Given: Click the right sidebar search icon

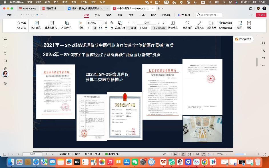Looking at the screenshot, I should pos(264,43).
